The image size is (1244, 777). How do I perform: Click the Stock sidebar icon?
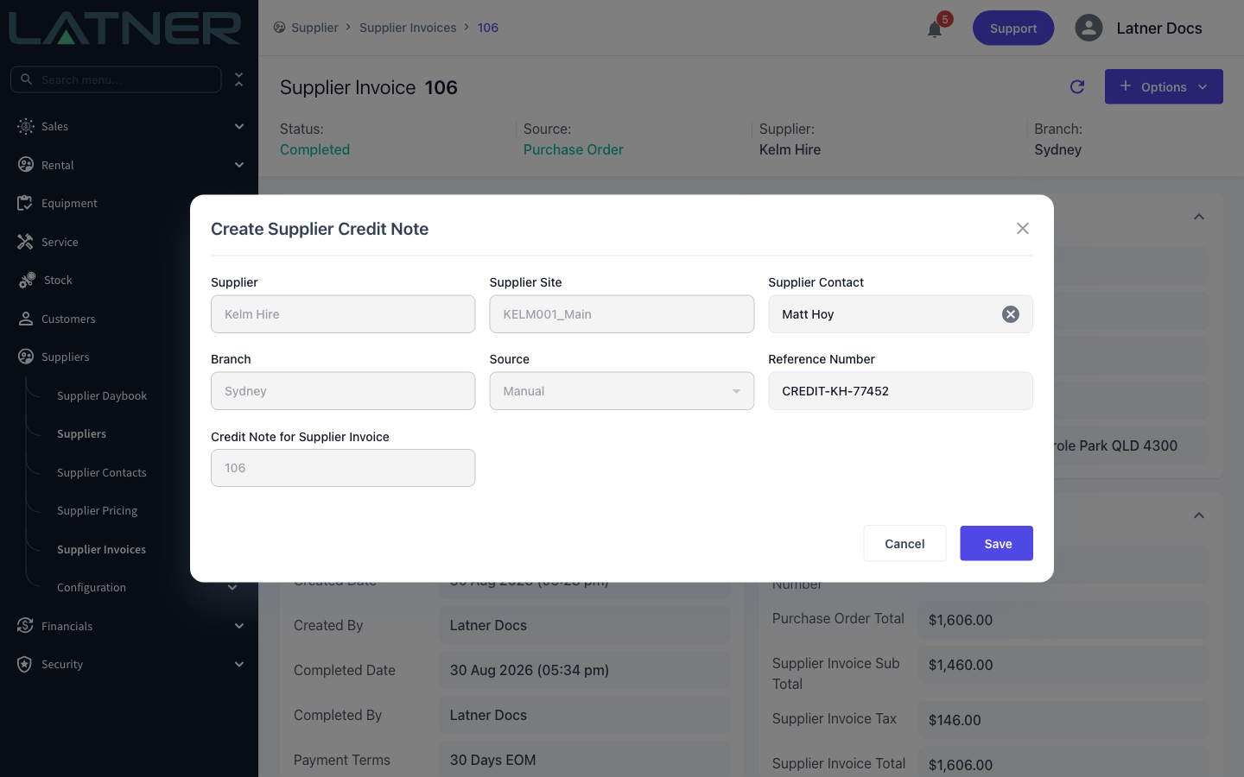click(27, 280)
